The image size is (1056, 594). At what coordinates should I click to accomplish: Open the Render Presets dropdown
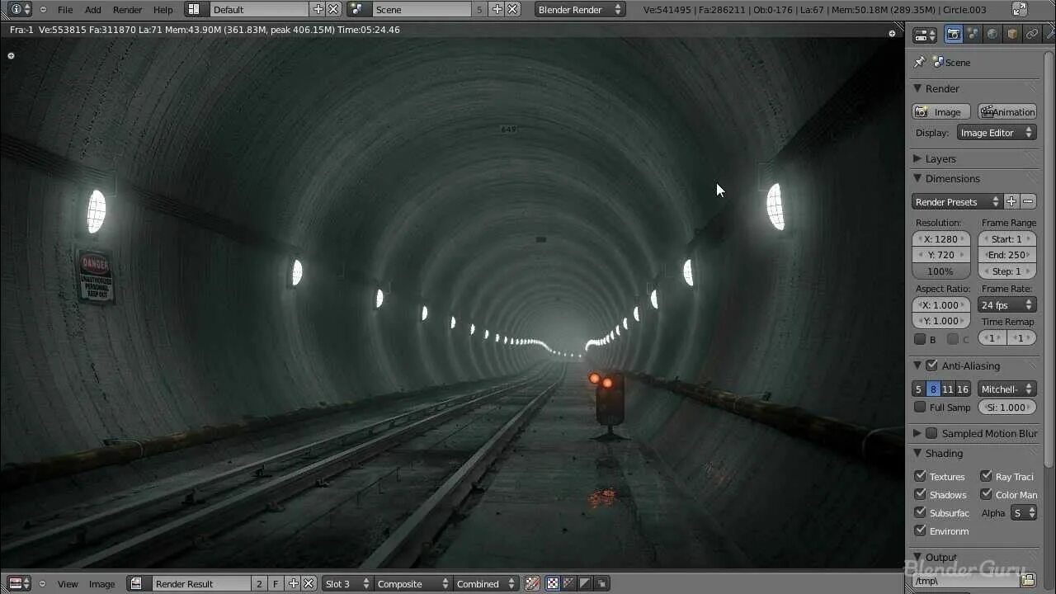957,201
